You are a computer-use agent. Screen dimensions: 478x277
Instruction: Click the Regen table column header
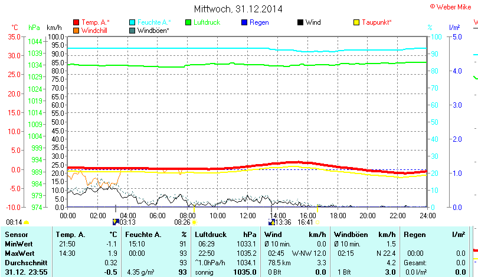click(x=414, y=235)
